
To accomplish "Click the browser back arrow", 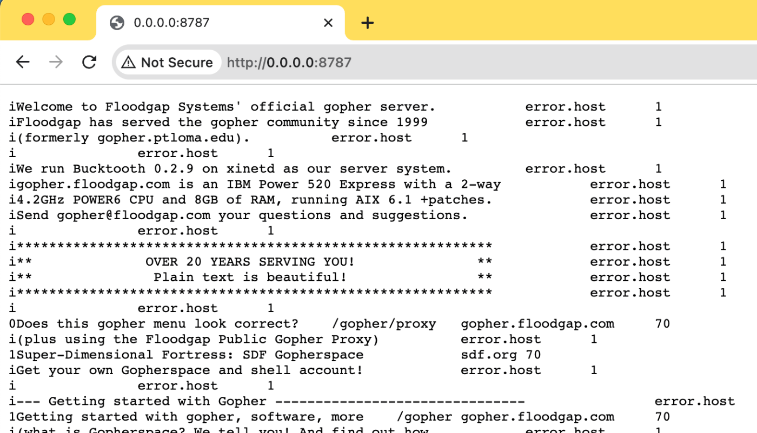I will pos(23,62).
